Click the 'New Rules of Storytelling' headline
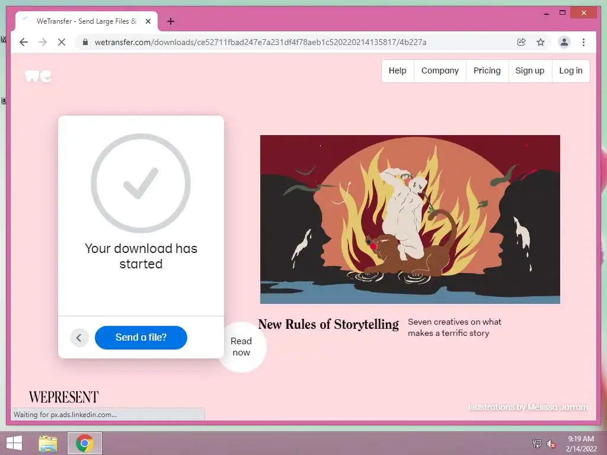Screen dimensions: 607x455 coord(328,324)
